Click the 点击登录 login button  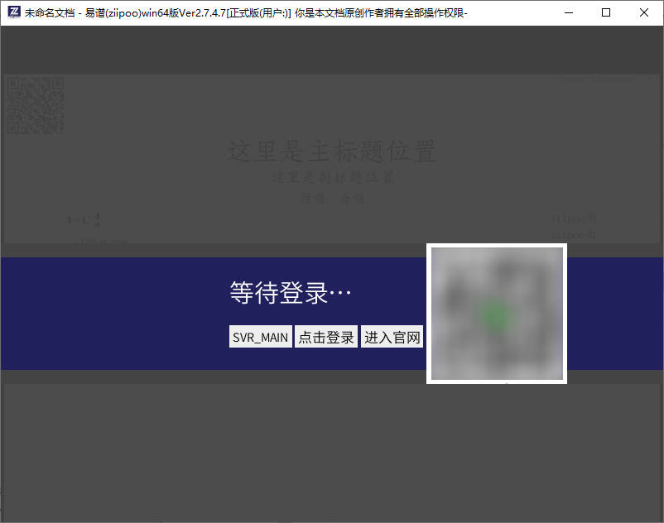pos(326,337)
